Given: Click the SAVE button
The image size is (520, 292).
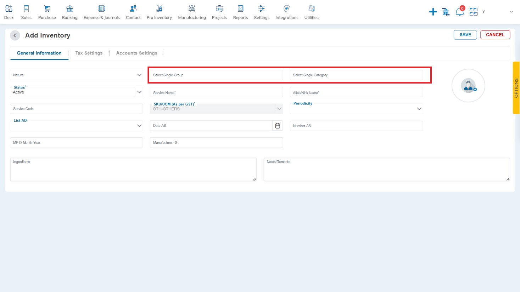Looking at the screenshot, I should pos(465,35).
